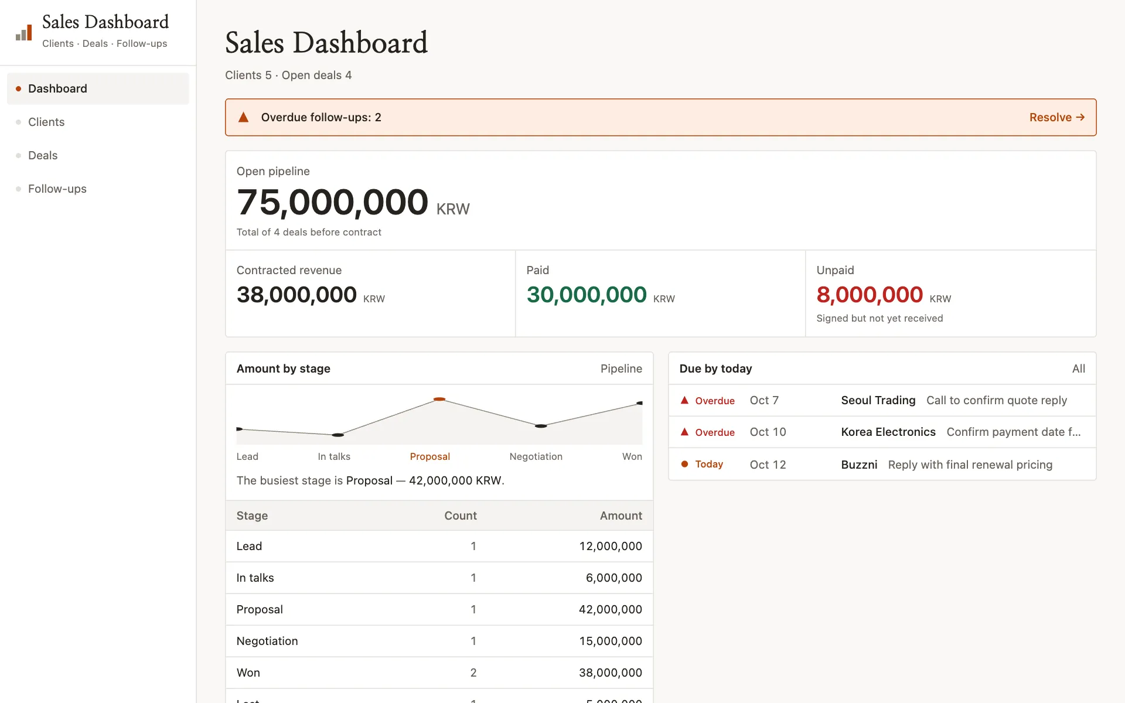Viewport: 1125px width, 703px height.
Task: Click the 12,000,000 amount cell
Action: [x=611, y=546]
